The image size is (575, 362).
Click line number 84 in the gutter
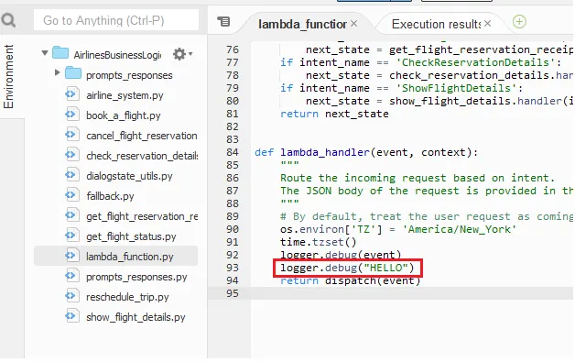233,152
